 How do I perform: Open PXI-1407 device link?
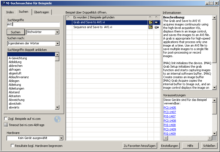click(x=170, y=116)
